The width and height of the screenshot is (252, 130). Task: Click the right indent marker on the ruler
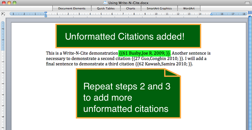coord(211,14)
